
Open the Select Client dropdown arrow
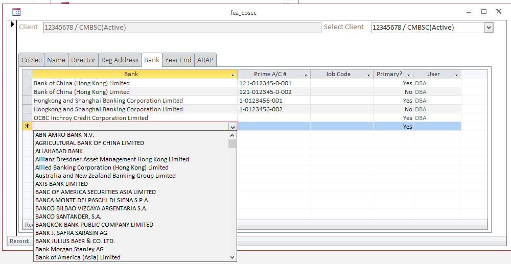[489, 28]
